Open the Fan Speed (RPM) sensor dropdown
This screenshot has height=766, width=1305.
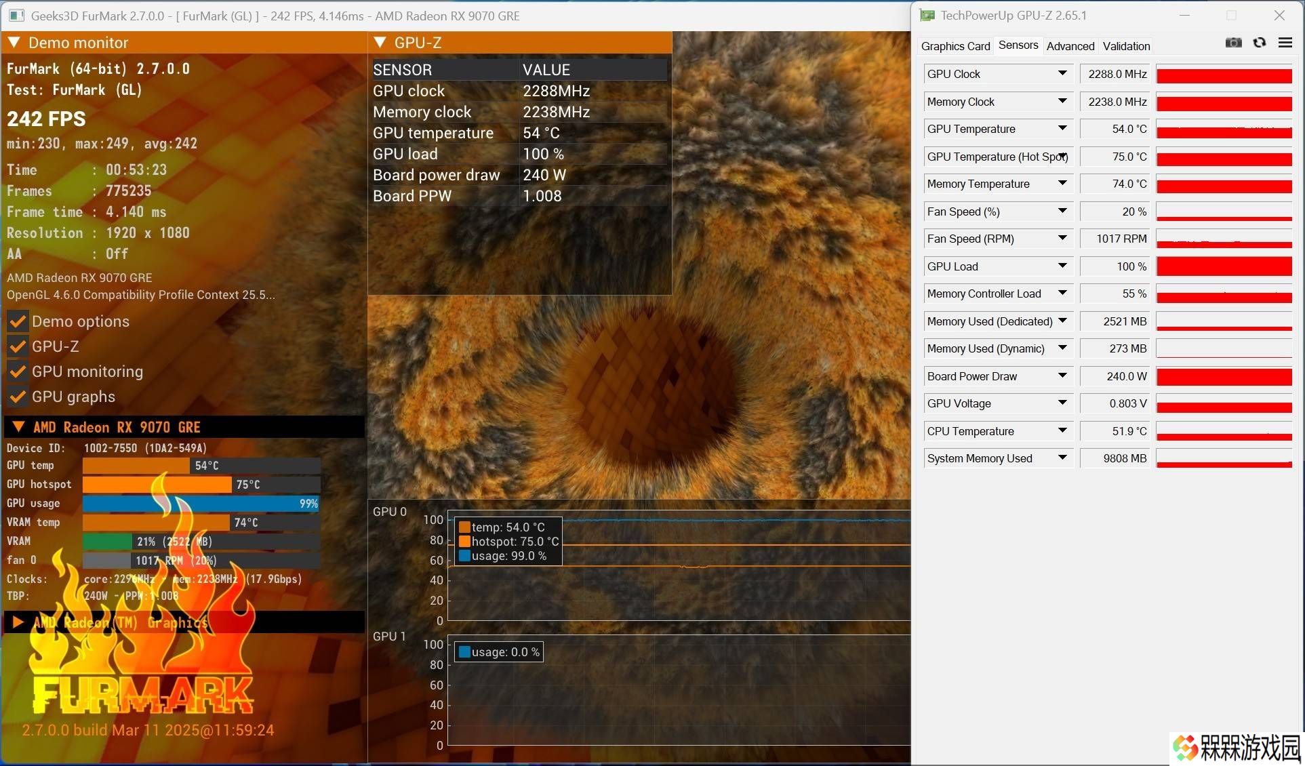point(1062,239)
